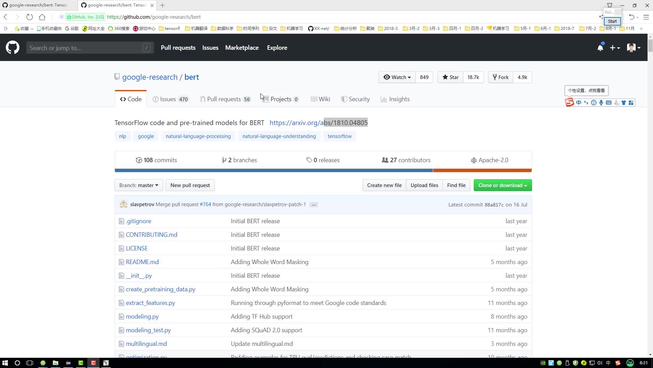Image resolution: width=653 pixels, height=368 pixels.
Task: Click Explore in top nav
Action: pos(277,48)
